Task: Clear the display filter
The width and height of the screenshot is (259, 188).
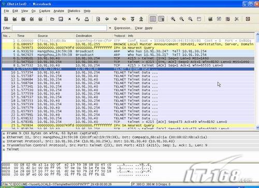Action: tap(139, 28)
